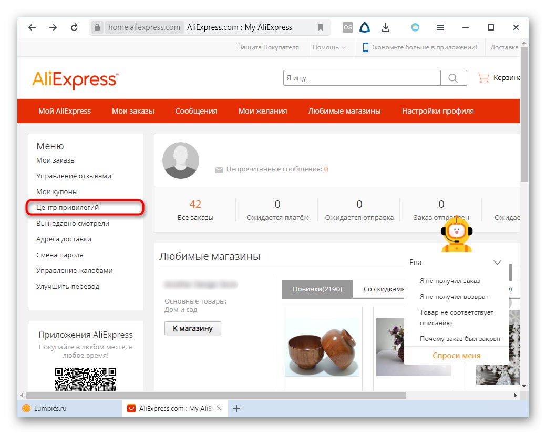Click the Спроси меня link in the Ева panel
Screen dimensions: 546x434
pyautogui.click(x=456, y=356)
